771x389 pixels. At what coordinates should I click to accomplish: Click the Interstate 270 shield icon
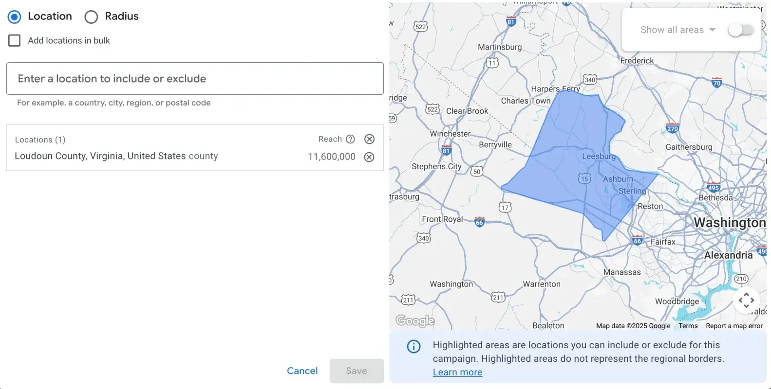click(x=673, y=128)
